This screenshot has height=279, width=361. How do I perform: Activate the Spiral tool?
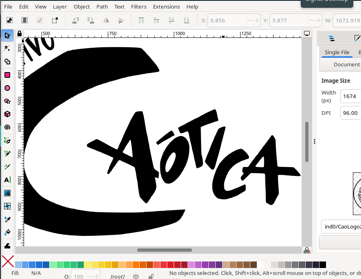7,127
